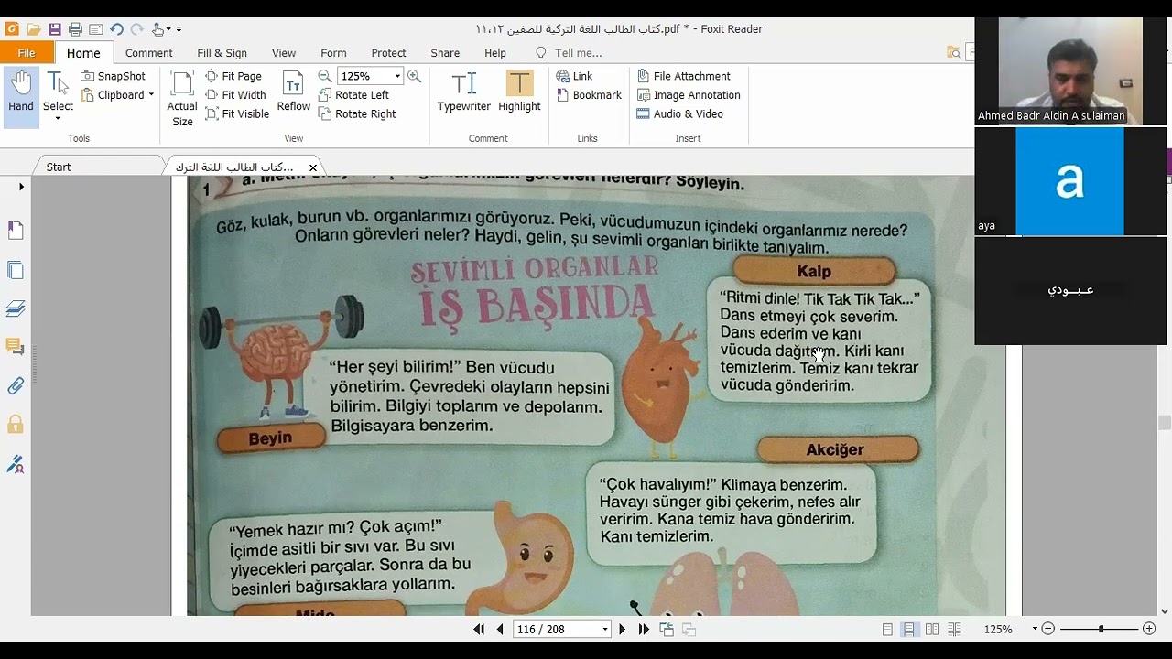Click the ribbon zoom in magnifier
Screen dimensions: 1172x659
pyautogui.click(x=414, y=76)
